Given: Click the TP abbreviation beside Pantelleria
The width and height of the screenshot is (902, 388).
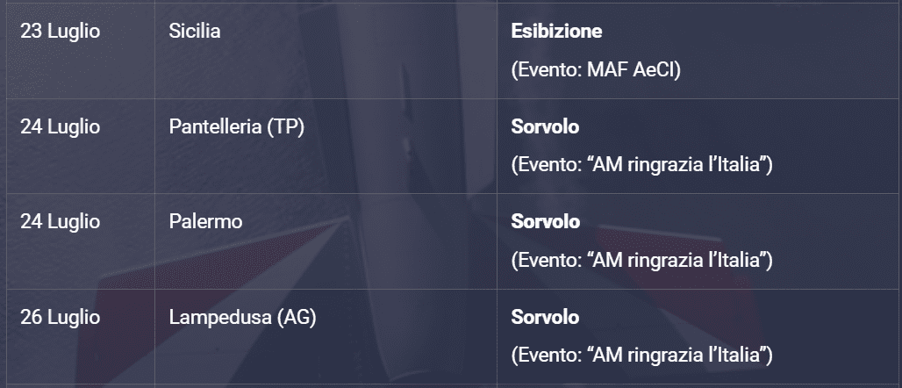Looking at the screenshot, I should coord(285,127).
